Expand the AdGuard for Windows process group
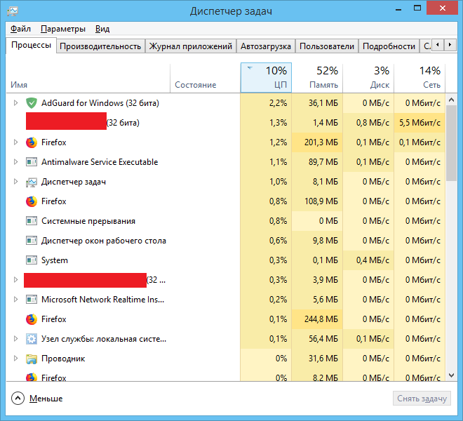 click(x=15, y=103)
